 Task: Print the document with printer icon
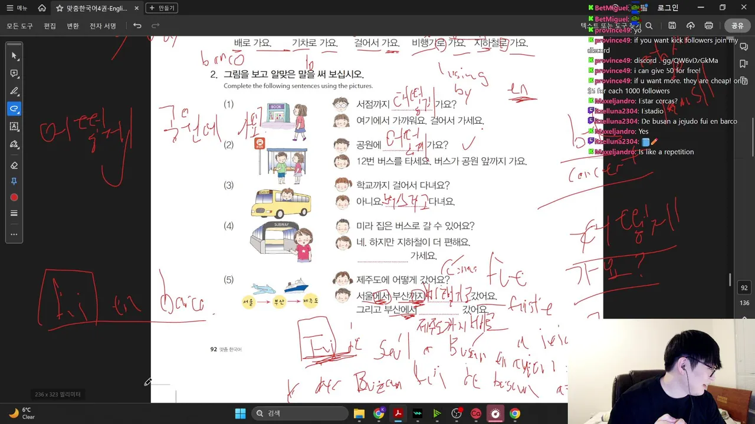708,26
